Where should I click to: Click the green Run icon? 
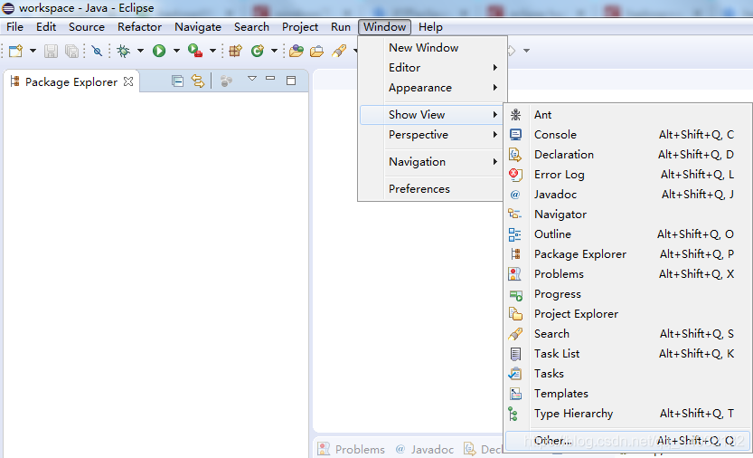click(159, 51)
